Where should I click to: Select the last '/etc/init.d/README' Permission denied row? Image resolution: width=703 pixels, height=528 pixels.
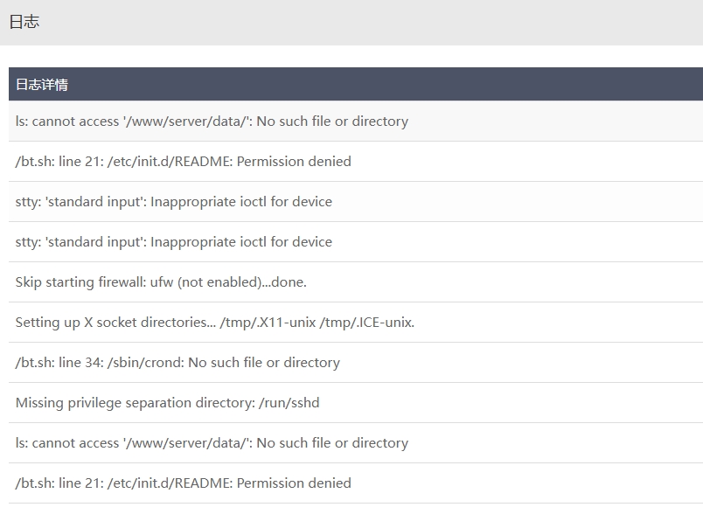point(356,483)
